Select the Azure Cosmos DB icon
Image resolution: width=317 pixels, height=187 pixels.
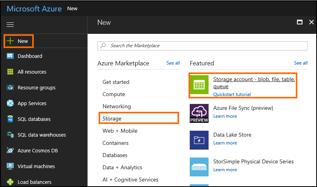pyautogui.click(x=11, y=151)
